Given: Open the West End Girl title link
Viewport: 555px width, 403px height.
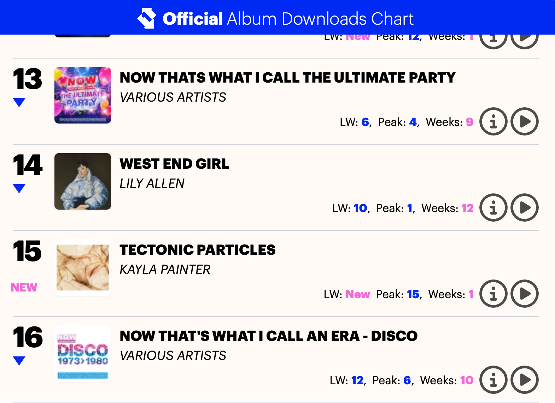Looking at the screenshot, I should point(174,164).
